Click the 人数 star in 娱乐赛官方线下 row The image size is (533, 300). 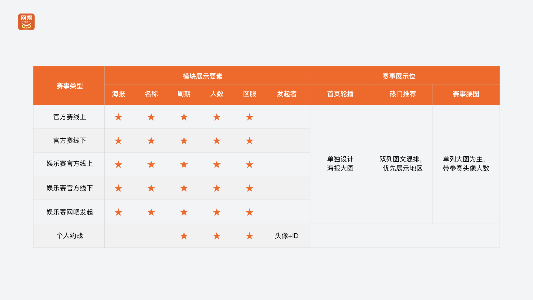pyautogui.click(x=217, y=188)
